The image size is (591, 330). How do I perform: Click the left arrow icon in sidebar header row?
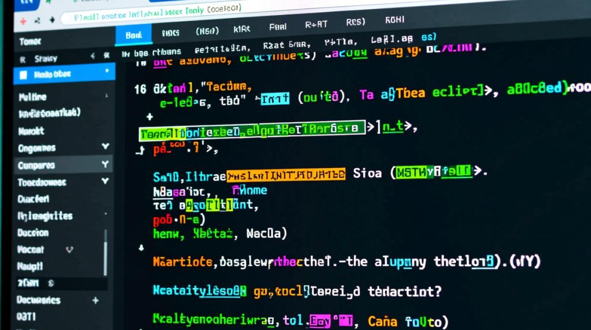(x=93, y=56)
